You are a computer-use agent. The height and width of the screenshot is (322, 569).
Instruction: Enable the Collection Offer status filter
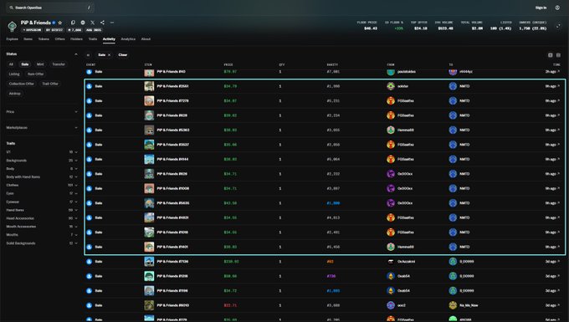pos(22,84)
